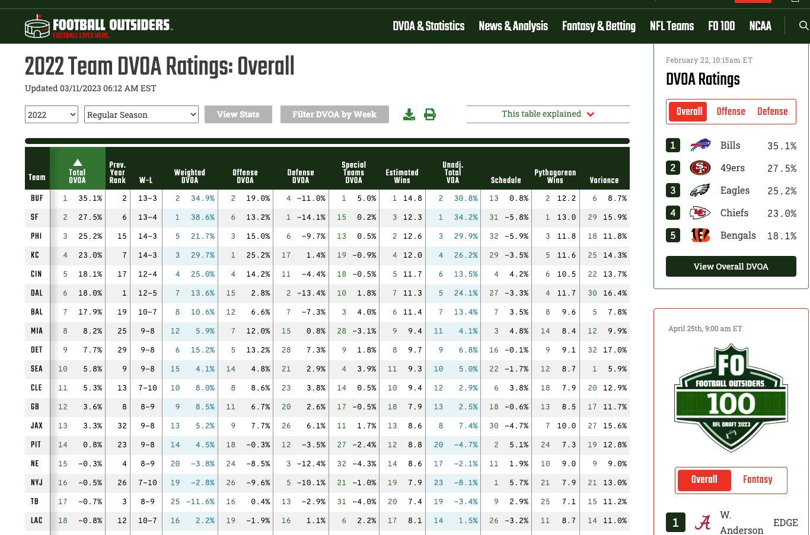Viewport: 810px width, 535px height.
Task: Click the page title '2022 Team DVOA Ratings: Overall'
Action: point(160,66)
